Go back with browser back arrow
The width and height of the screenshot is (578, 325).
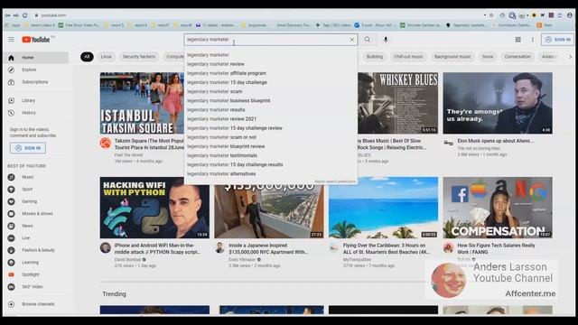click(x=7, y=15)
